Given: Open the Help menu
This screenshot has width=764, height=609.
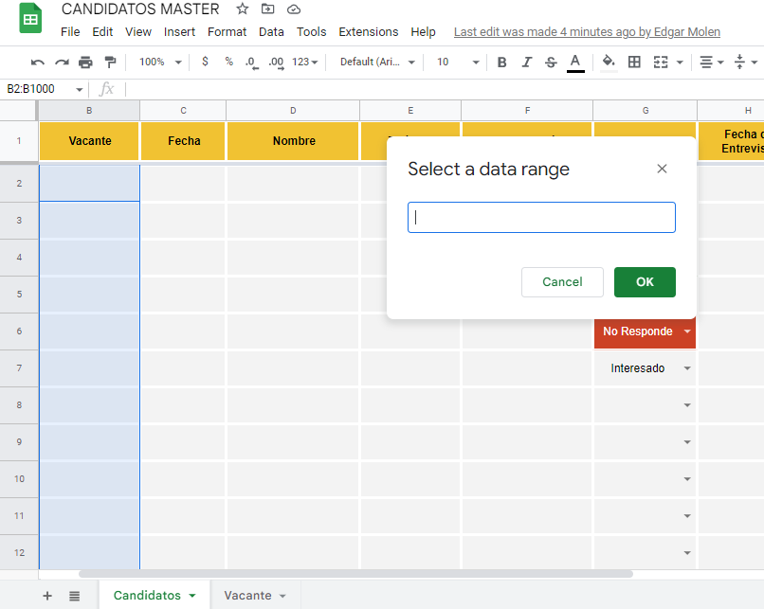Looking at the screenshot, I should [423, 32].
